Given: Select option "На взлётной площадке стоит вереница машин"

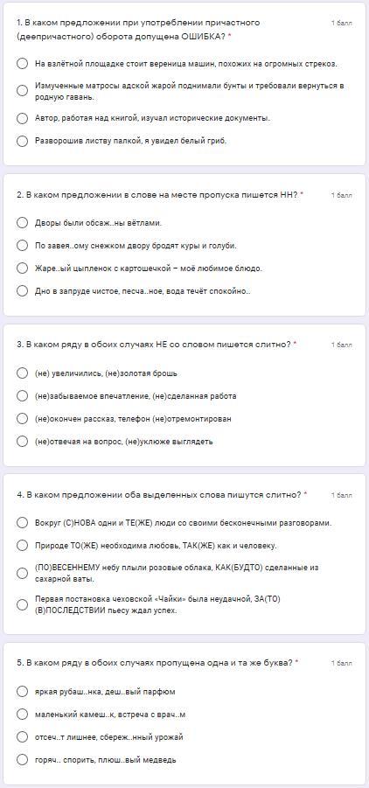Looking at the screenshot, I should [x=22, y=65].
